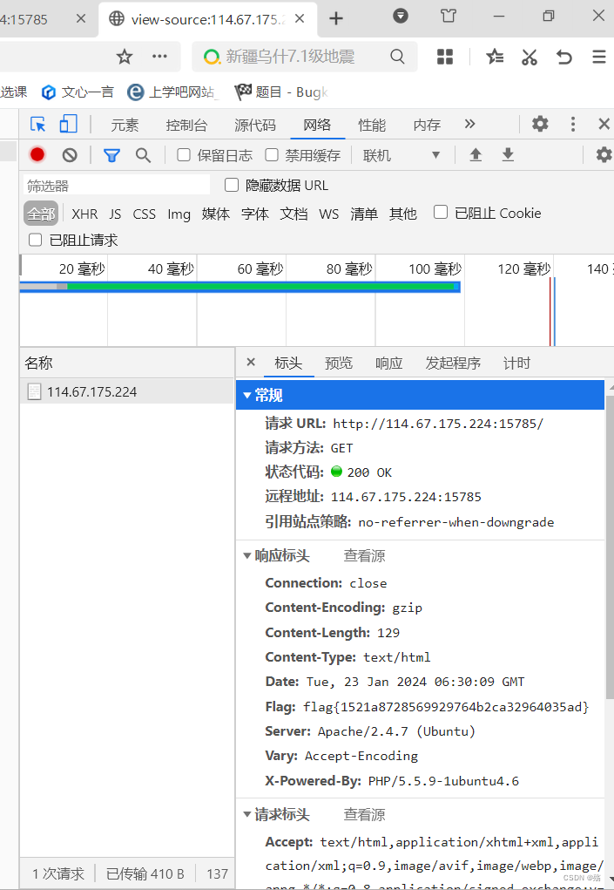Open network search magnifier icon
Screen dimensions: 614x890
pyautogui.click(x=143, y=155)
